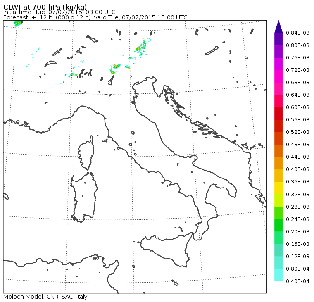Click the 0.40E-03 colorbar label
The width and height of the screenshot is (314, 302).
[297, 169]
